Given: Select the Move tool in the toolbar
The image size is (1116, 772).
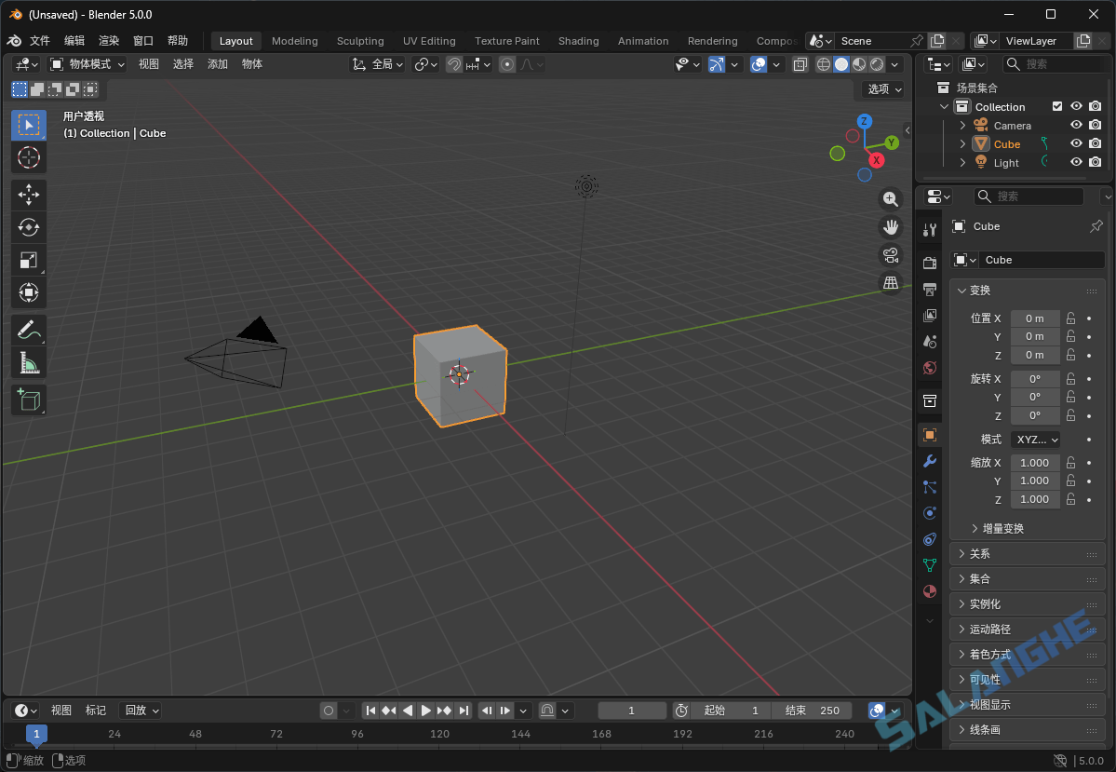Looking at the screenshot, I should tap(28, 195).
